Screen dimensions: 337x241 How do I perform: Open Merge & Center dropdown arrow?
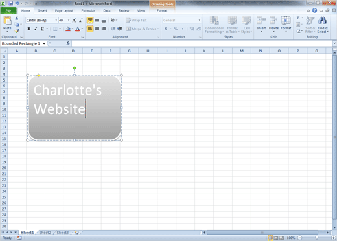coord(158,29)
